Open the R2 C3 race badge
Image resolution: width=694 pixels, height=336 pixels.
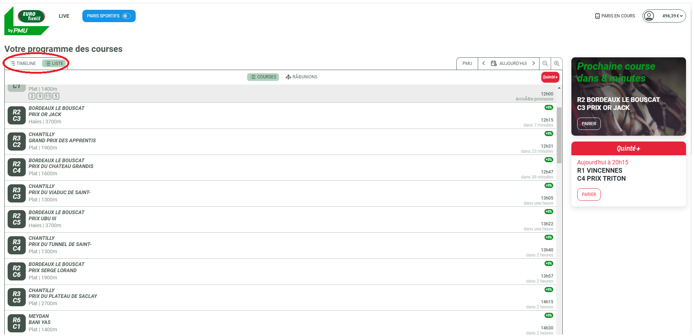(x=17, y=115)
